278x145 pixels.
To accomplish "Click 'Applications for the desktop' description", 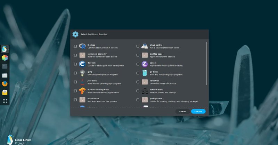I will point(162,57).
